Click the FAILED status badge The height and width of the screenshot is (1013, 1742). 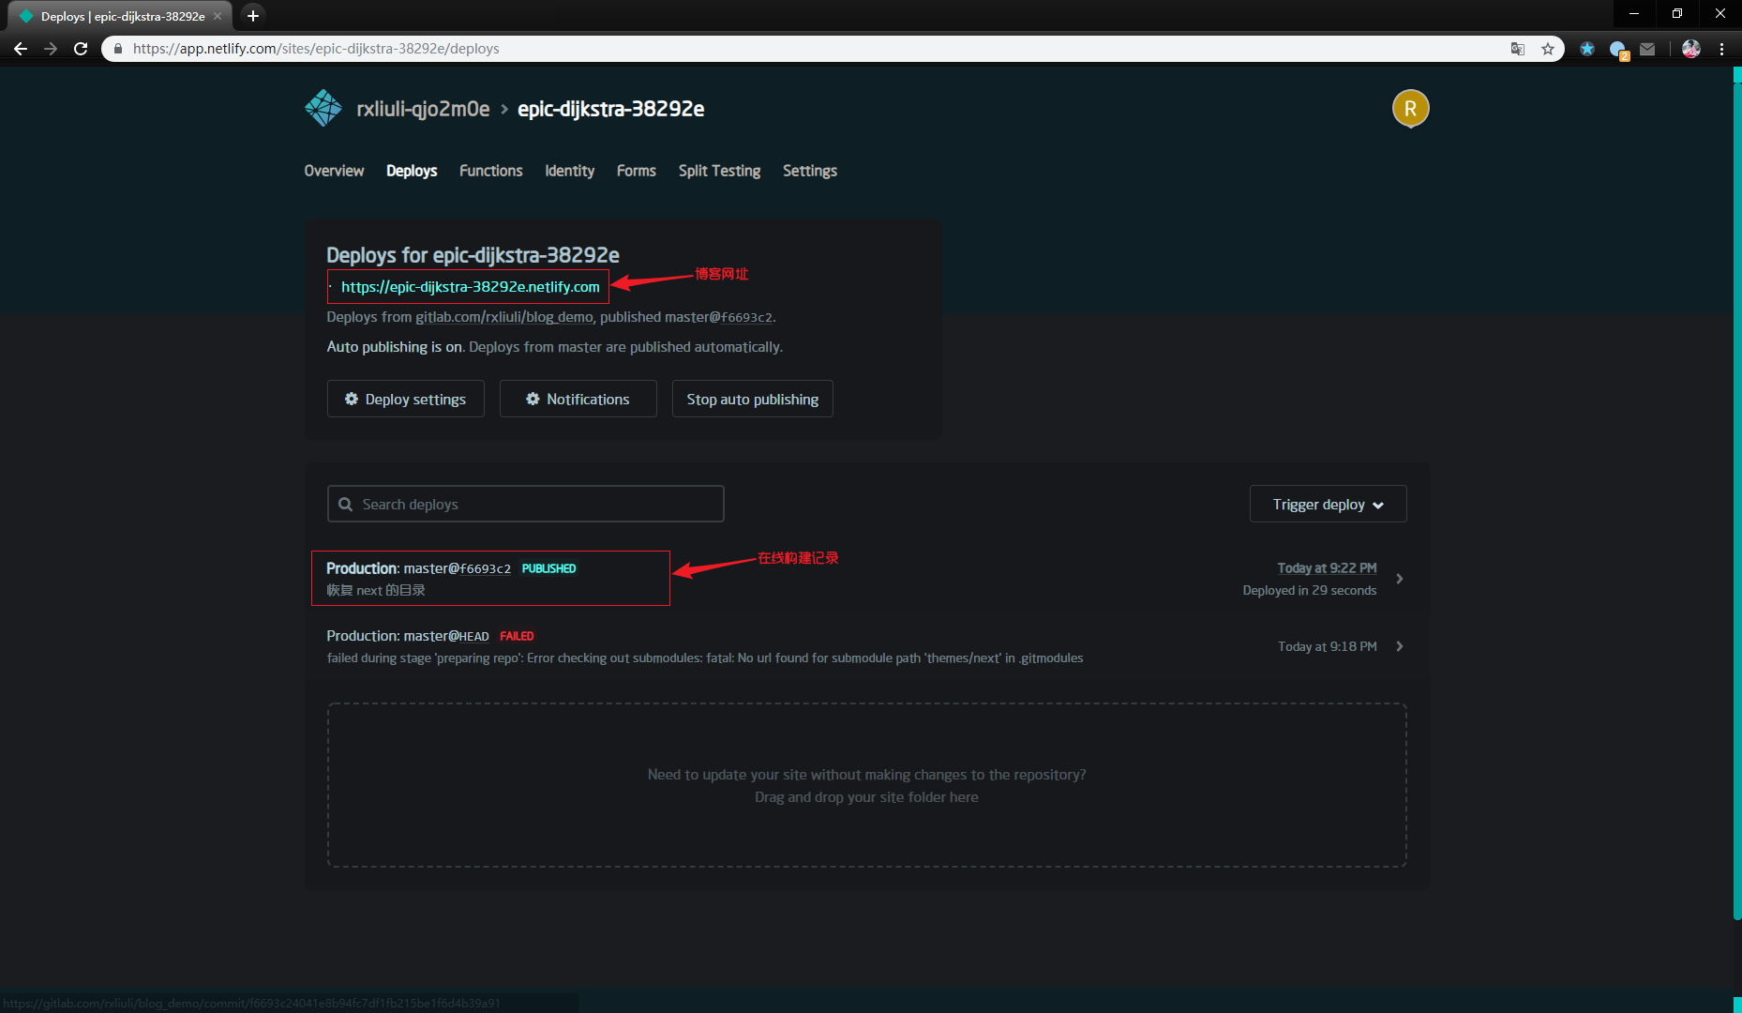tap(517, 636)
